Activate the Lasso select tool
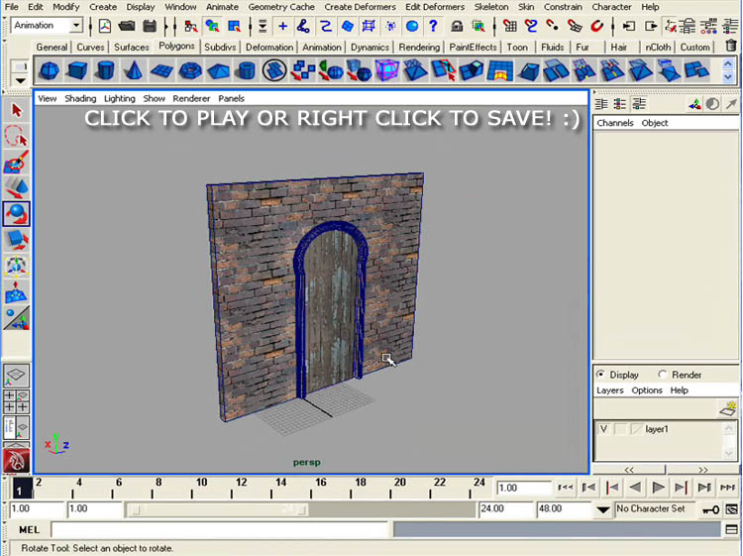743x556 pixels. click(16, 136)
